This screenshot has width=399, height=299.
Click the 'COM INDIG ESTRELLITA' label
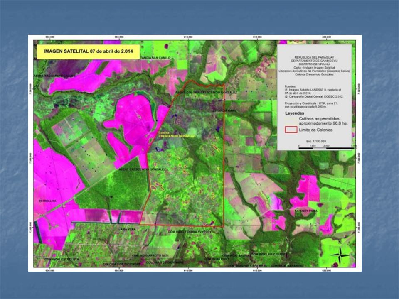coord(62,259)
